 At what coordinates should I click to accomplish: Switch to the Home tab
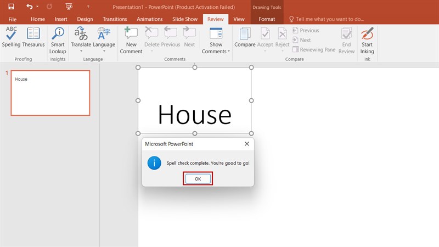click(x=38, y=19)
